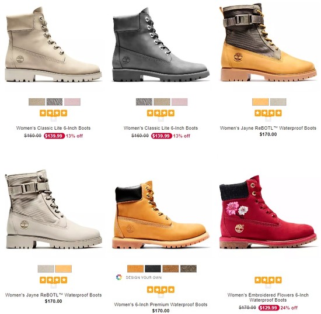Open Women's Jayne ReBOTL title beside Classic Lite boots
The image size is (321, 314).
tap(268, 128)
